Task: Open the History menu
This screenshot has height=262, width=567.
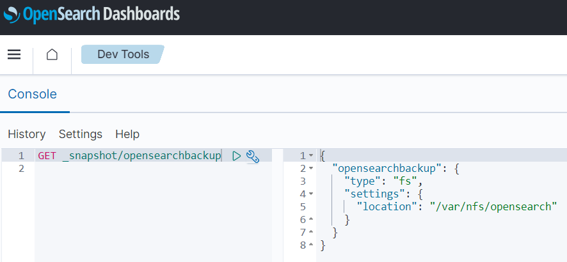Action: click(x=27, y=134)
